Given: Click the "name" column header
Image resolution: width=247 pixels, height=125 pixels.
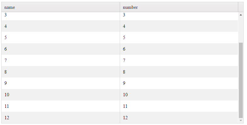Looking at the screenshot, I should pos(60,7).
